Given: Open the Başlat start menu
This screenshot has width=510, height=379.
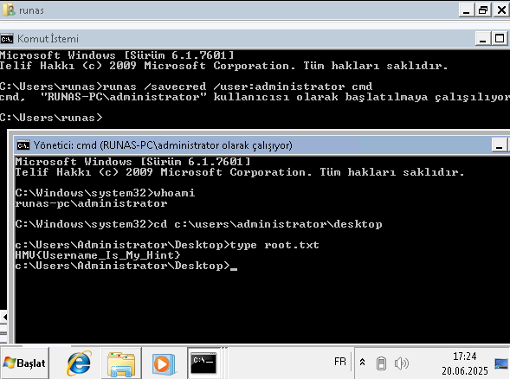Looking at the screenshot, I should 25,363.
